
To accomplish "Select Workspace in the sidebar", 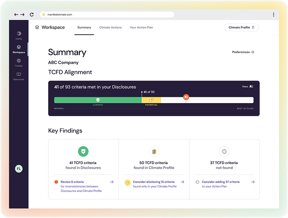I will 19,49.
